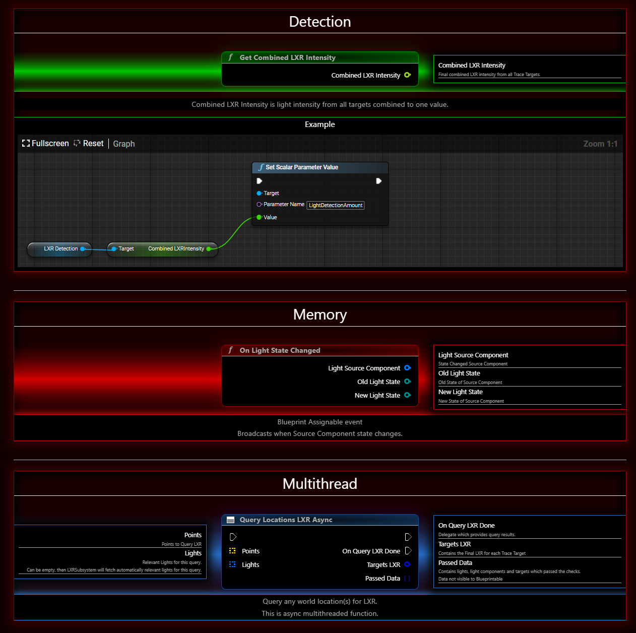Click the function icon on On Light State Changed

(231, 350)
